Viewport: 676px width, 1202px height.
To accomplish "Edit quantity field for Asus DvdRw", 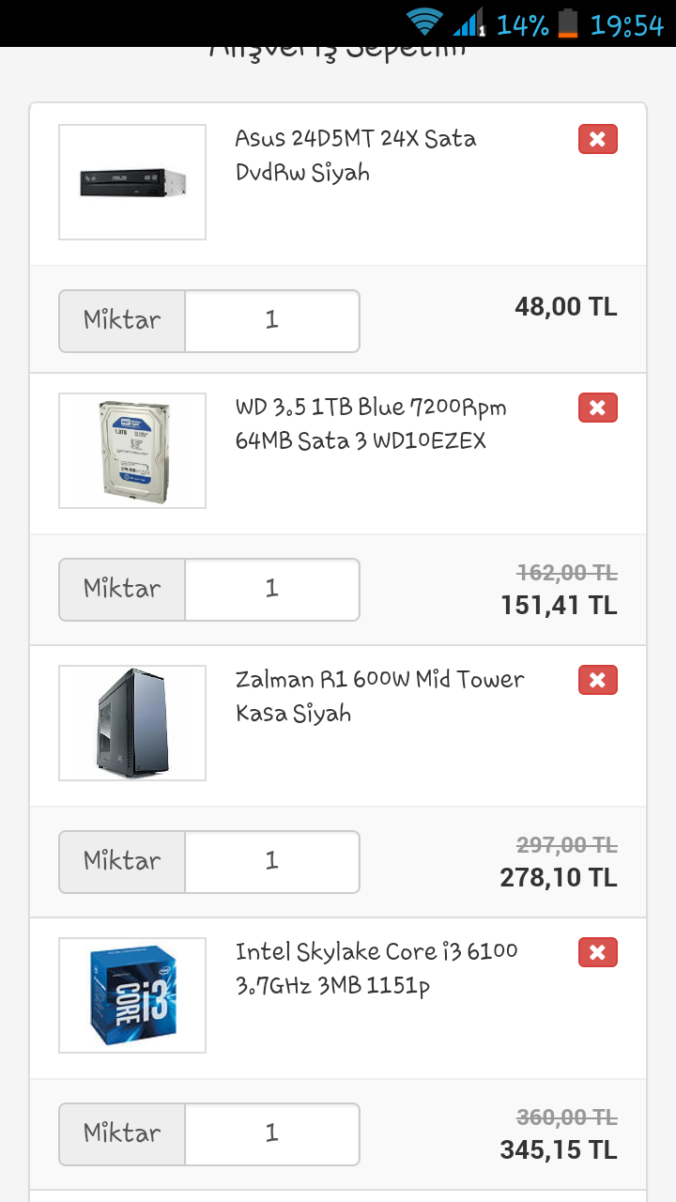I will point(272,321).
